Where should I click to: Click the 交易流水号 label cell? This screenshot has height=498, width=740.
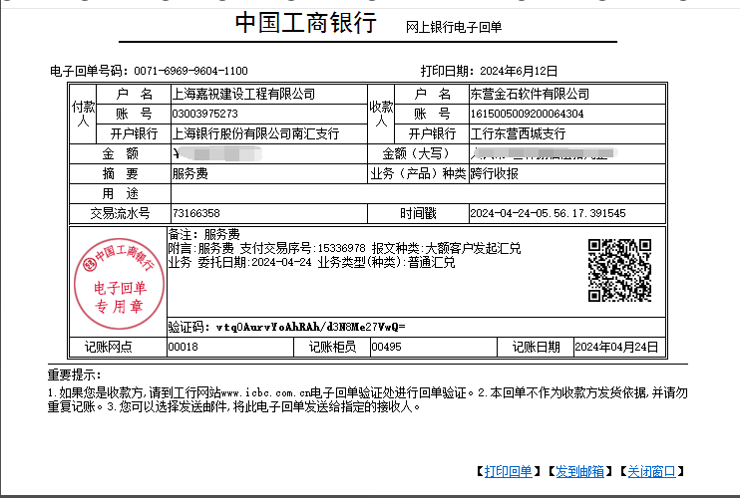click(x=120, y=213)
